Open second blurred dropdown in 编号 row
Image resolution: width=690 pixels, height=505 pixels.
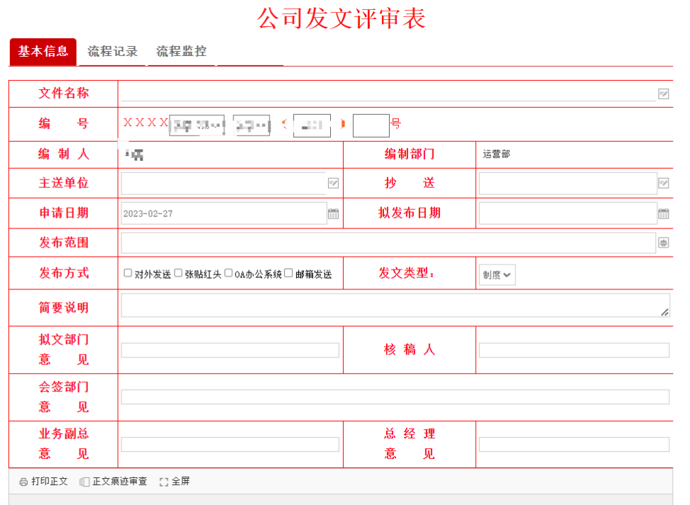click(x=251, y=126)
